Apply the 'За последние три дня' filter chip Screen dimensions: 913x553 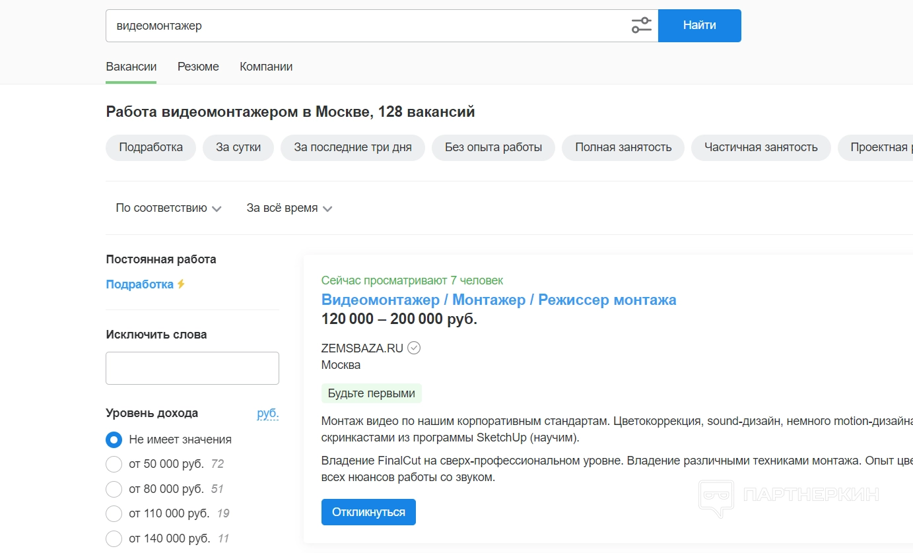click(x=353, y=147)
